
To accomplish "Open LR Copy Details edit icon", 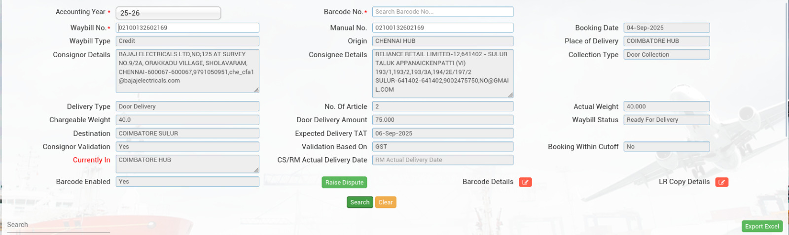I will (721, 182).
